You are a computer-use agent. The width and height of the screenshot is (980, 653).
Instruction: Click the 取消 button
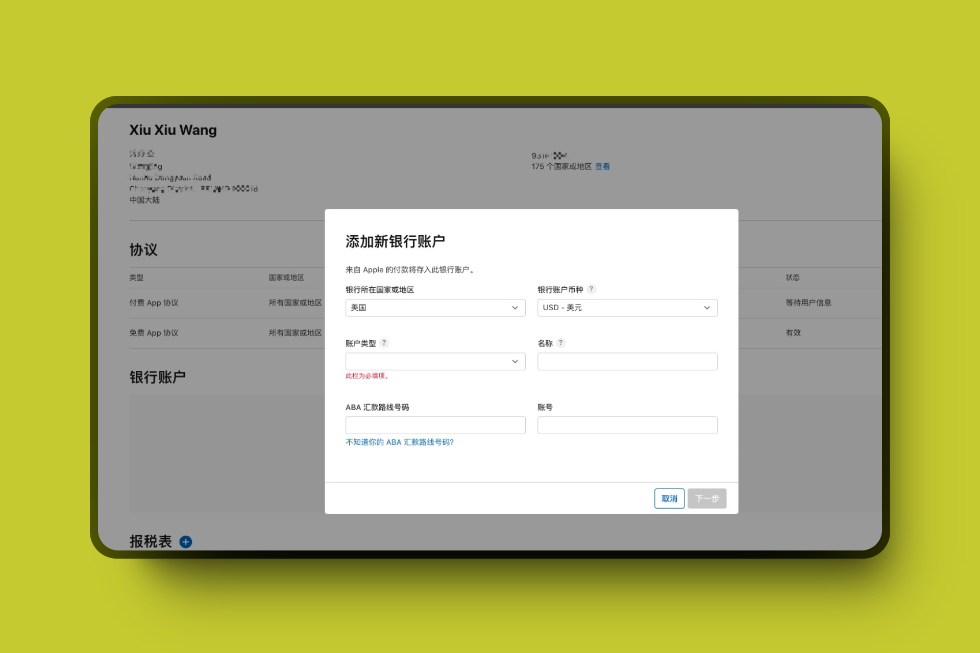(x=669, y=498)
